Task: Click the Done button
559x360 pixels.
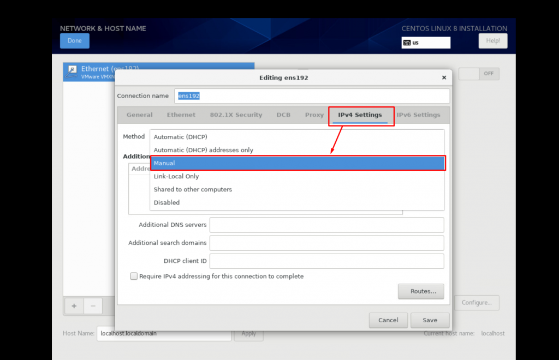Action: pos(74,40)
